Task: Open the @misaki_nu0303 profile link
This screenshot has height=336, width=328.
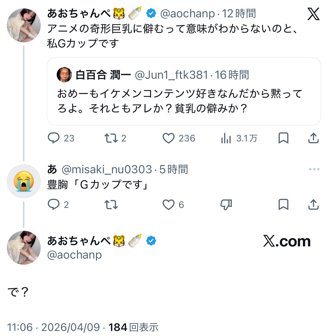Action: pyautogui.click(x=107, y=169)
